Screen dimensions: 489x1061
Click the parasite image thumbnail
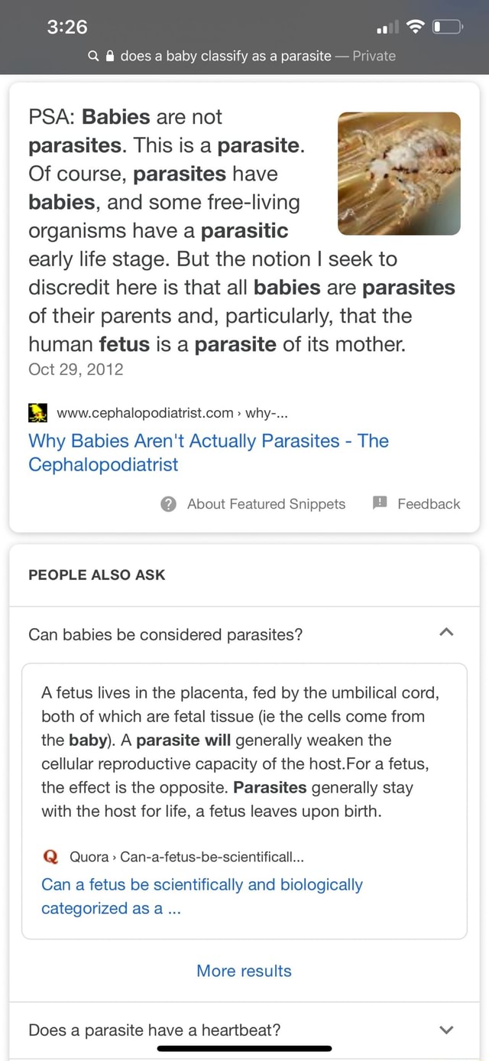coord(398,173)
